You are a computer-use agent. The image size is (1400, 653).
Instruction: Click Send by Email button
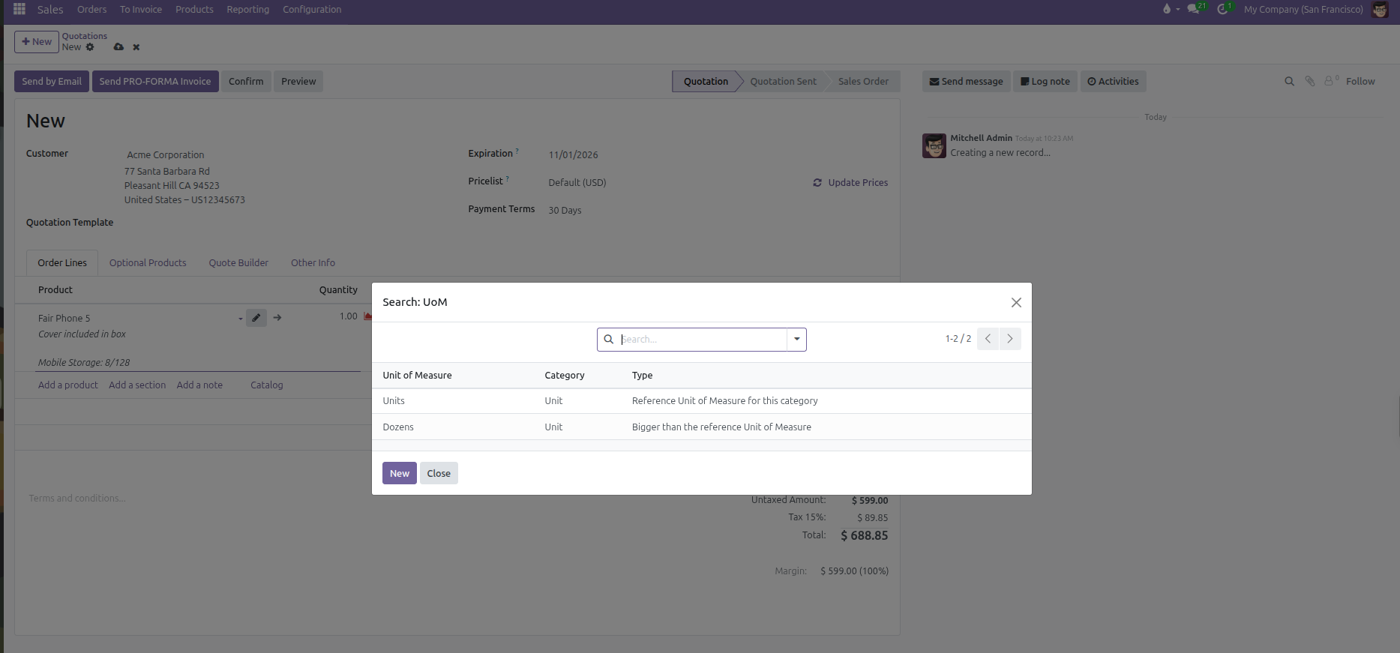point(52,81)
